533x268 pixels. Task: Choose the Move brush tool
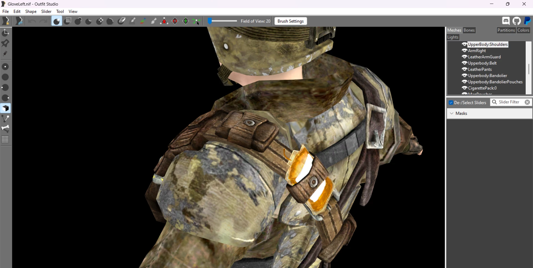point(100,21)
